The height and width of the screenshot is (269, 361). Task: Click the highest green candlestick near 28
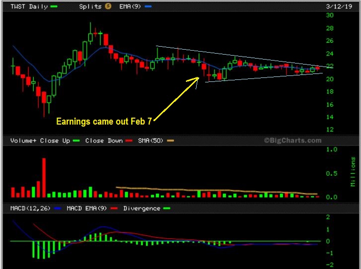coord(90,34)
